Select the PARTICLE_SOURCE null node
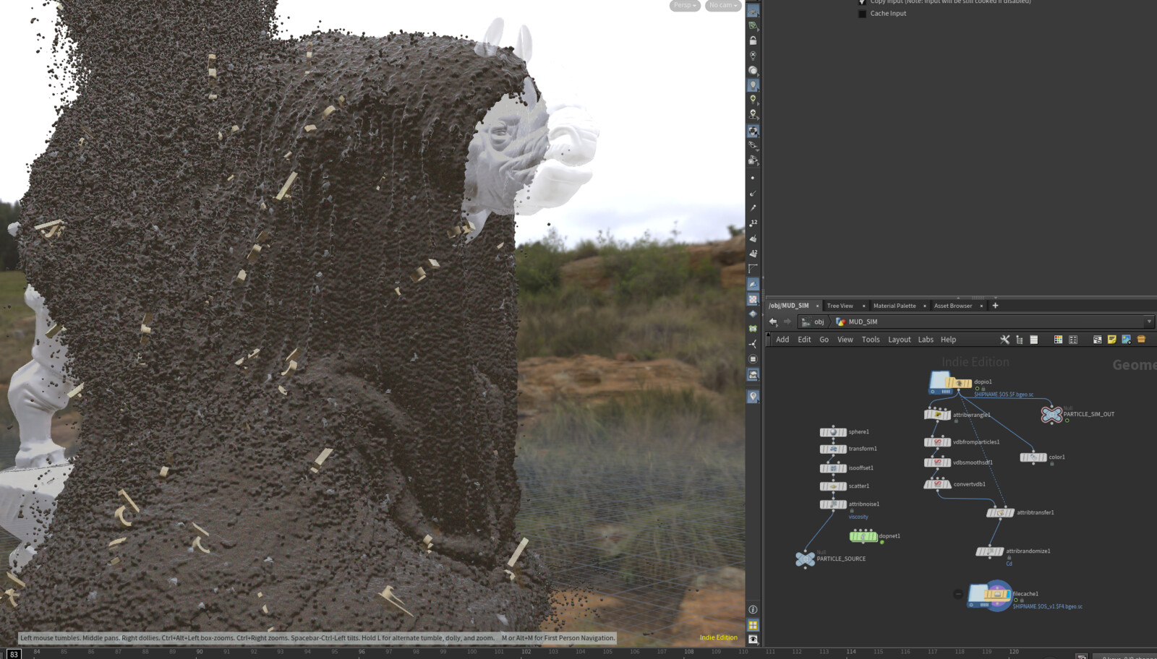This screenshot has height=659, width=1157. (x=805, y=559)
